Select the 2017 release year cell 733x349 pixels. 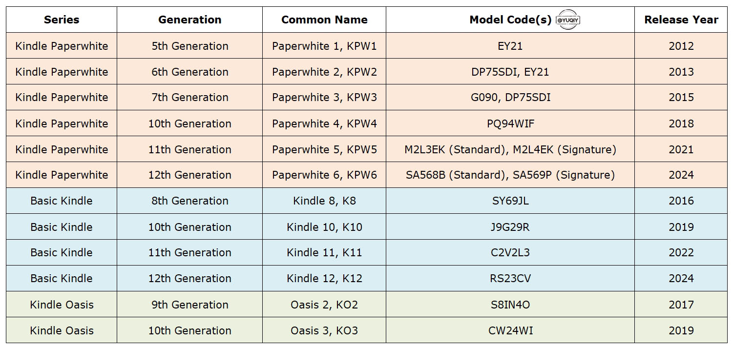coord(681,305)
